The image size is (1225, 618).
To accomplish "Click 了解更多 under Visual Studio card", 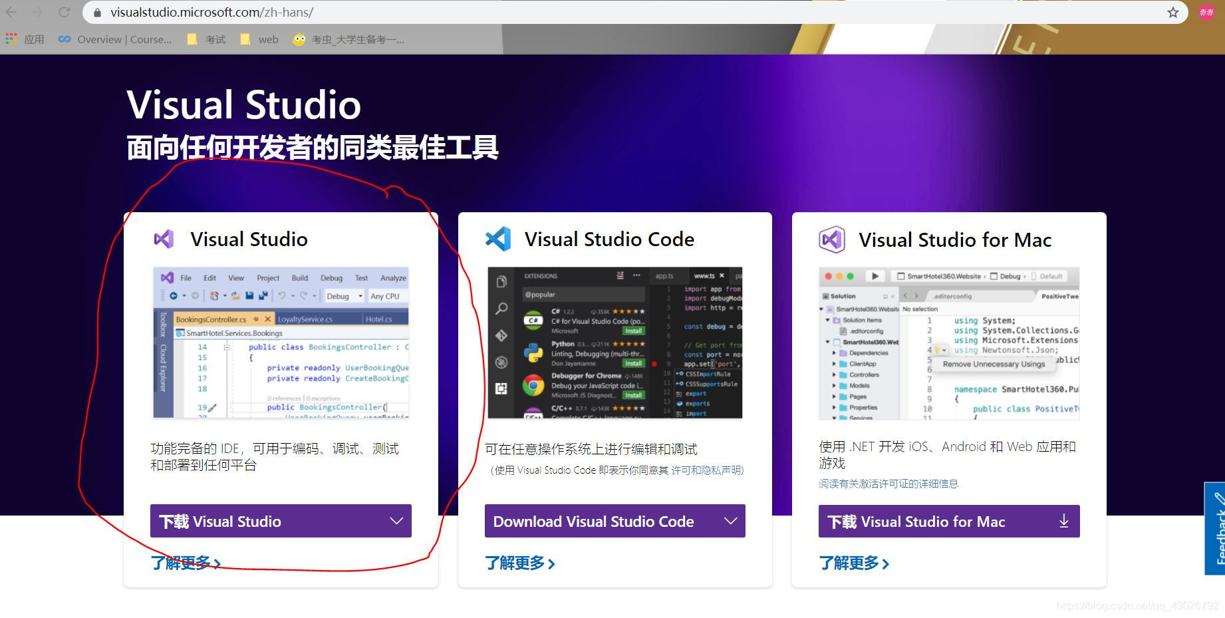I will 186,563.
